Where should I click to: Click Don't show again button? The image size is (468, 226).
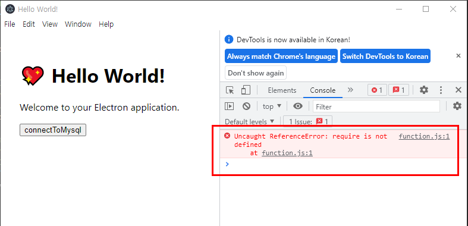256,73
